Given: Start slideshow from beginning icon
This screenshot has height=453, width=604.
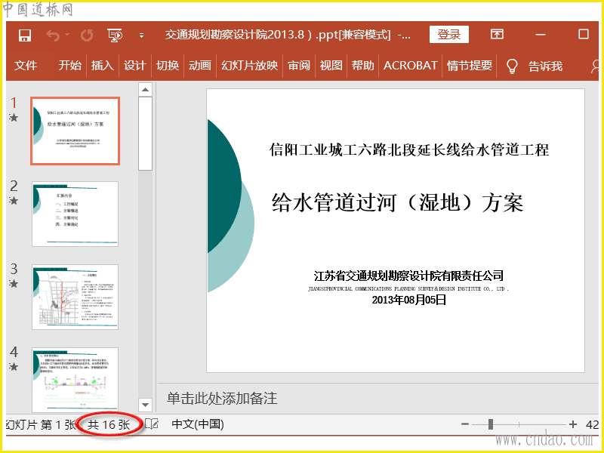Looking at the screenshot, I should [115, 35].
